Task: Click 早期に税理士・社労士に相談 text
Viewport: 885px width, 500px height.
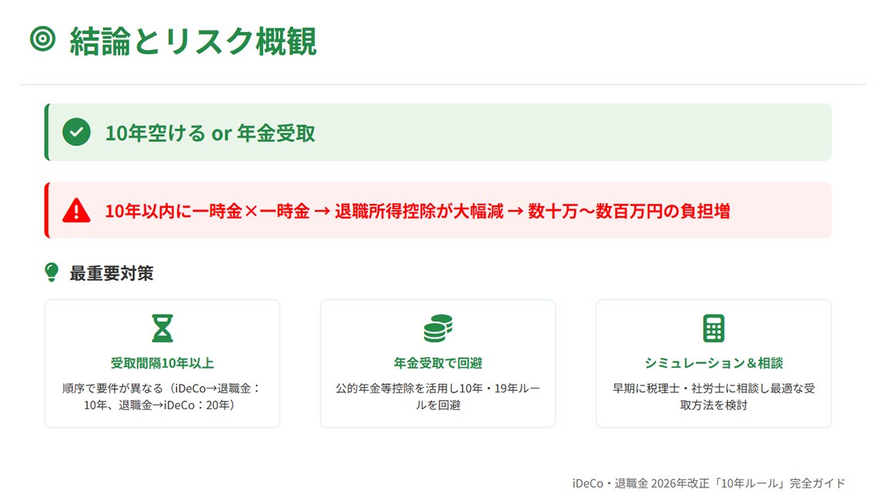Action: coord(713,388)
